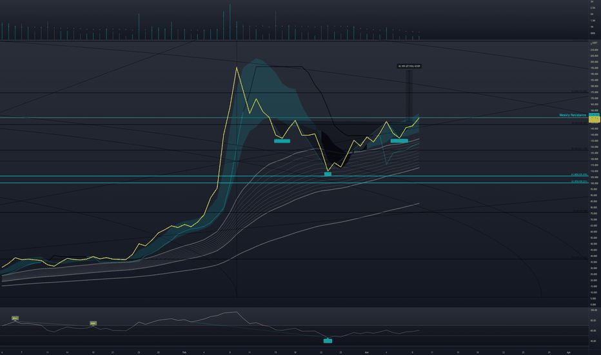The width and height of the screenshot is (601, 355).
Task: Click first yellow divergence label on oscillator
Action: (x=15, y=318)
